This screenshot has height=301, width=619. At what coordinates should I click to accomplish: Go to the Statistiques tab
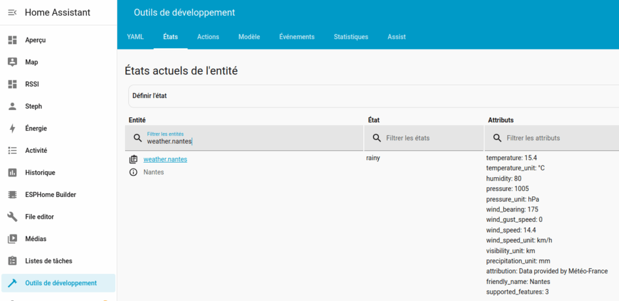pyautogui.click(x=351, y=37)
